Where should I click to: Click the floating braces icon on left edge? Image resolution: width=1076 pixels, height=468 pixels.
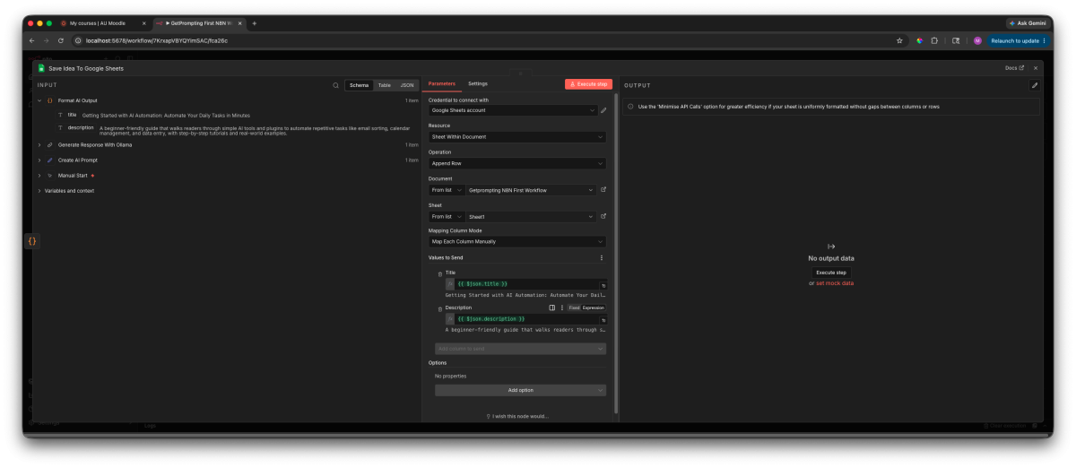point(31,241)
